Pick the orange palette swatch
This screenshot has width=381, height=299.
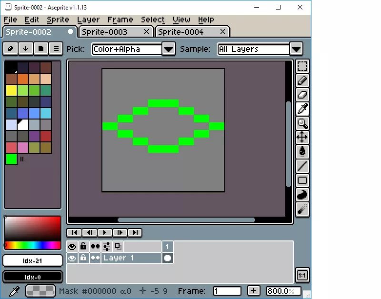22,79
